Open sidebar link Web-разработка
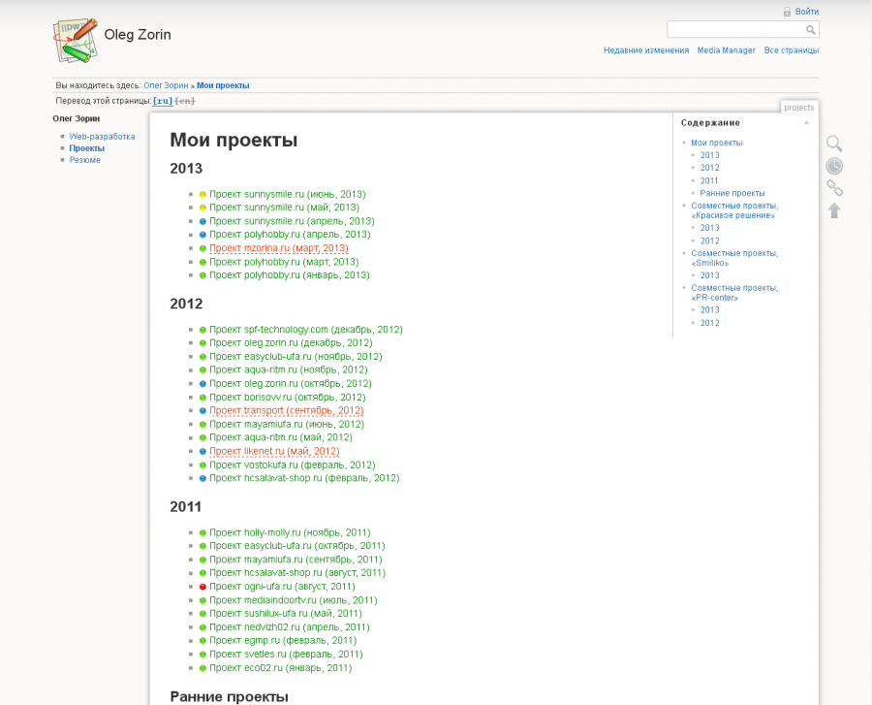This screenshot has width=872, height=705. tap(100, 136)
